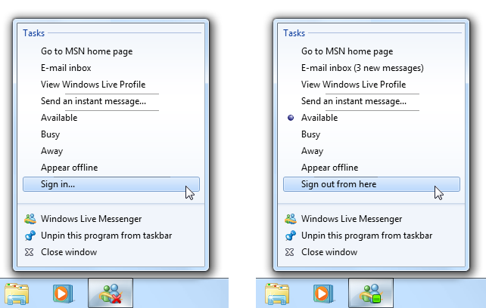Choose Sign in... in left jump list

point(111,184)
